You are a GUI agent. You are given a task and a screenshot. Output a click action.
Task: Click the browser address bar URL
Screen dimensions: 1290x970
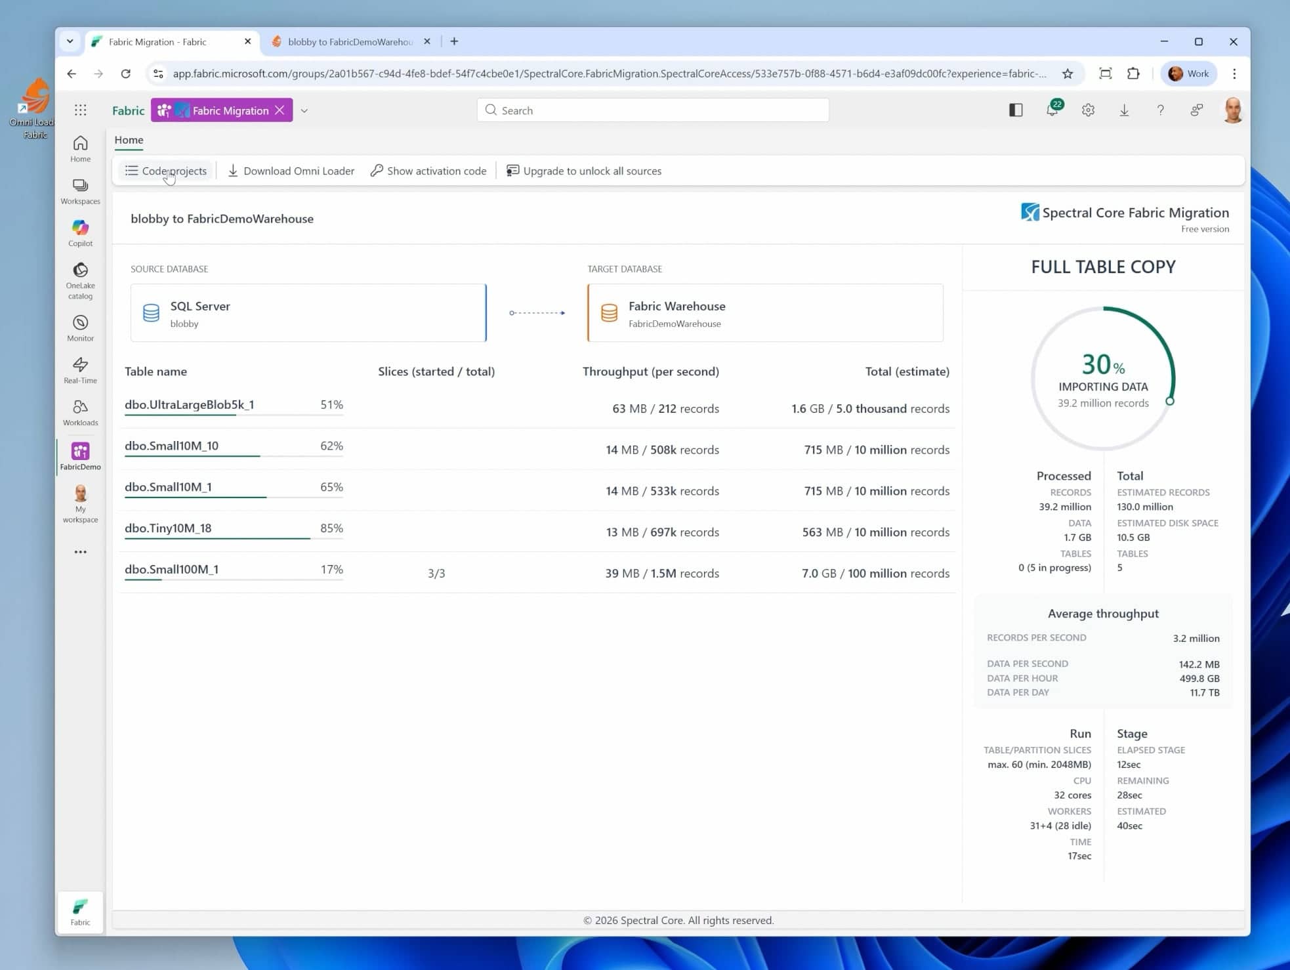610,74
